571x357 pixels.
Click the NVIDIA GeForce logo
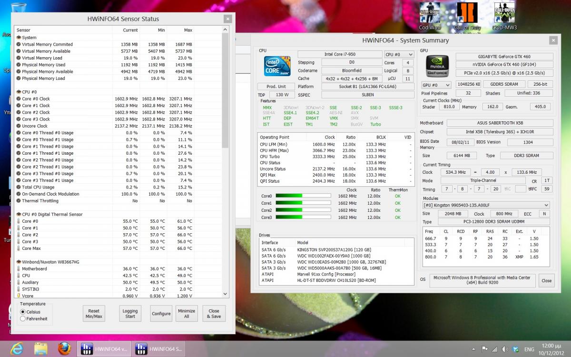tap(436, 66)
